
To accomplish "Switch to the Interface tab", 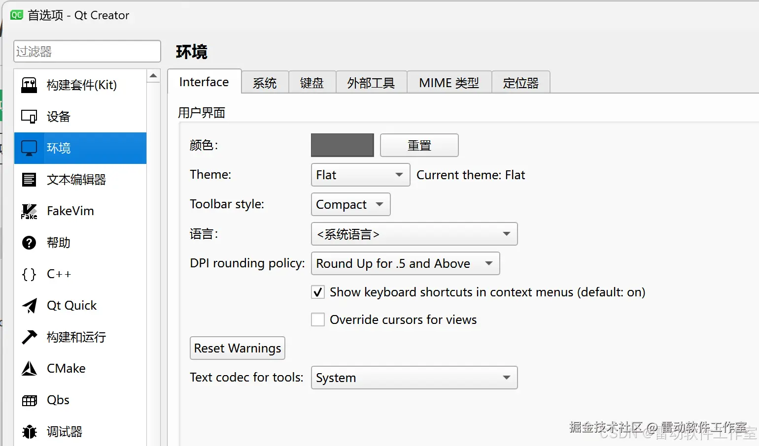I will pos(204,82).
